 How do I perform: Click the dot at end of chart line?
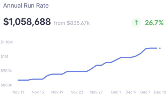[x=160, y=48]
